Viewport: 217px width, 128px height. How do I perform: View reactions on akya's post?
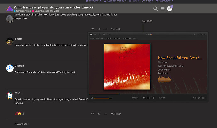[x=19, y=114]
